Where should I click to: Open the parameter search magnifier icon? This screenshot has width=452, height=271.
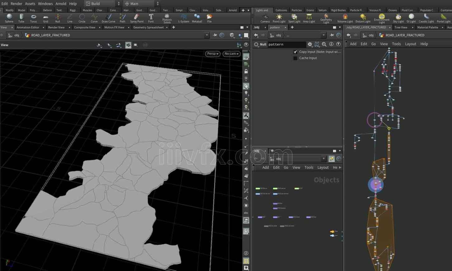click(x=324, y=44)
